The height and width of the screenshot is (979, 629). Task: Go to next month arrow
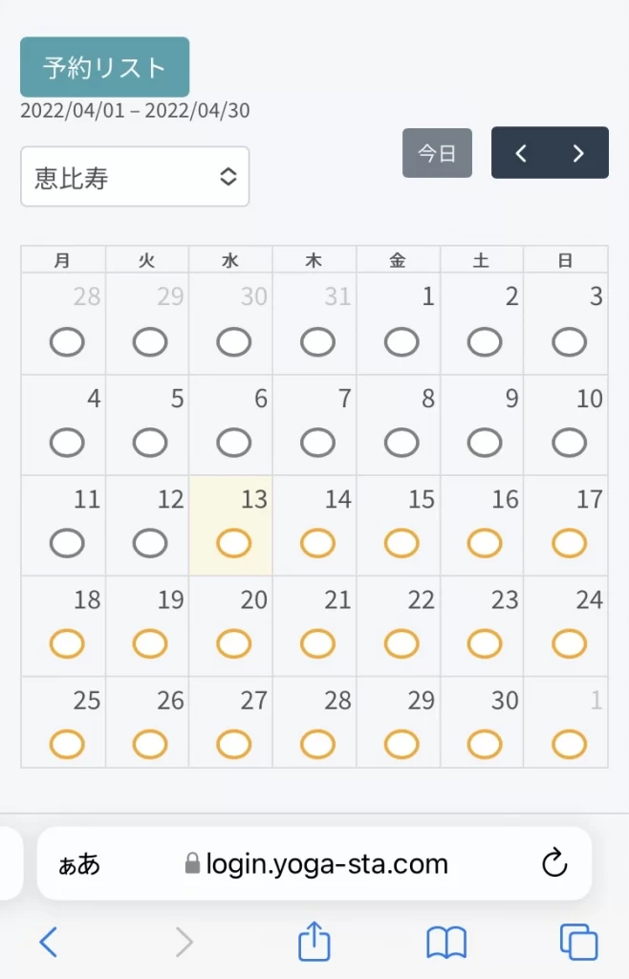pos(578,153)
